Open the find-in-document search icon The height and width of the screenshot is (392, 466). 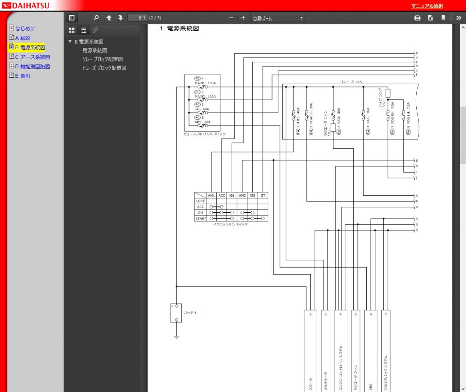pyautogui.click(x=96, y=18)
